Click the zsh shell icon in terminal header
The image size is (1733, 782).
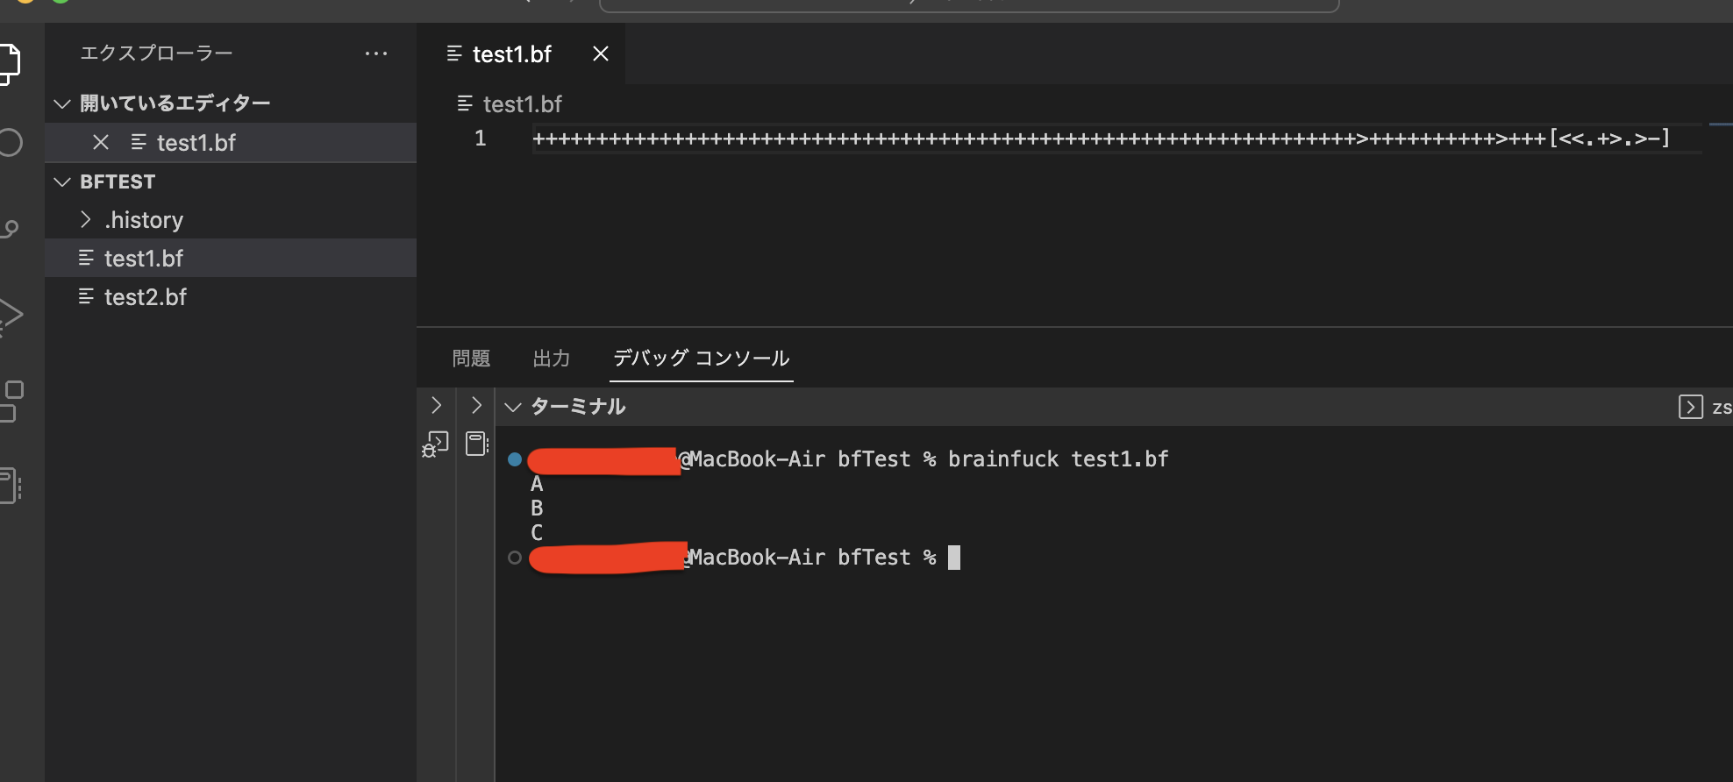(1690, 407)
